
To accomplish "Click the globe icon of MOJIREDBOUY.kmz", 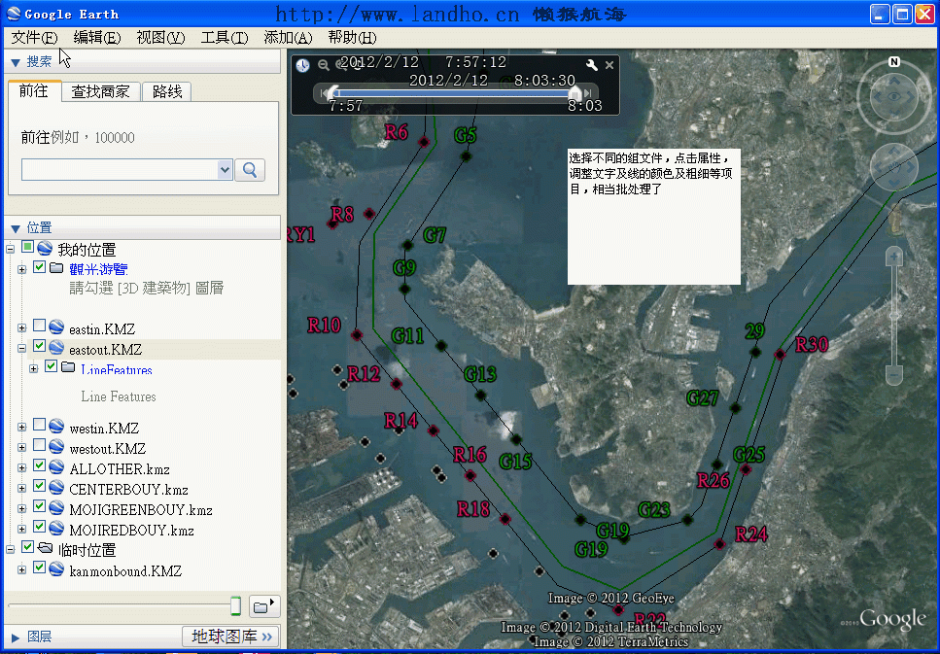I will pos(57,528).
